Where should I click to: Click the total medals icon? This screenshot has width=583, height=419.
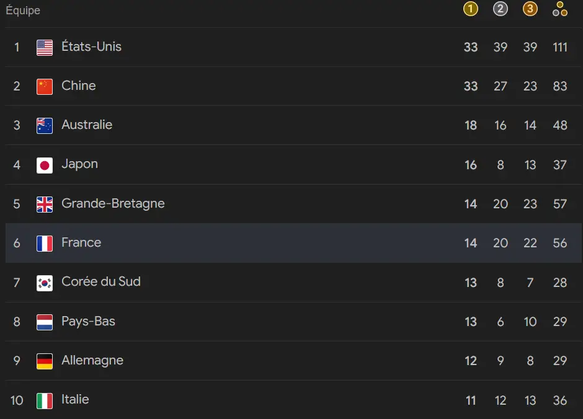(560, 9)
